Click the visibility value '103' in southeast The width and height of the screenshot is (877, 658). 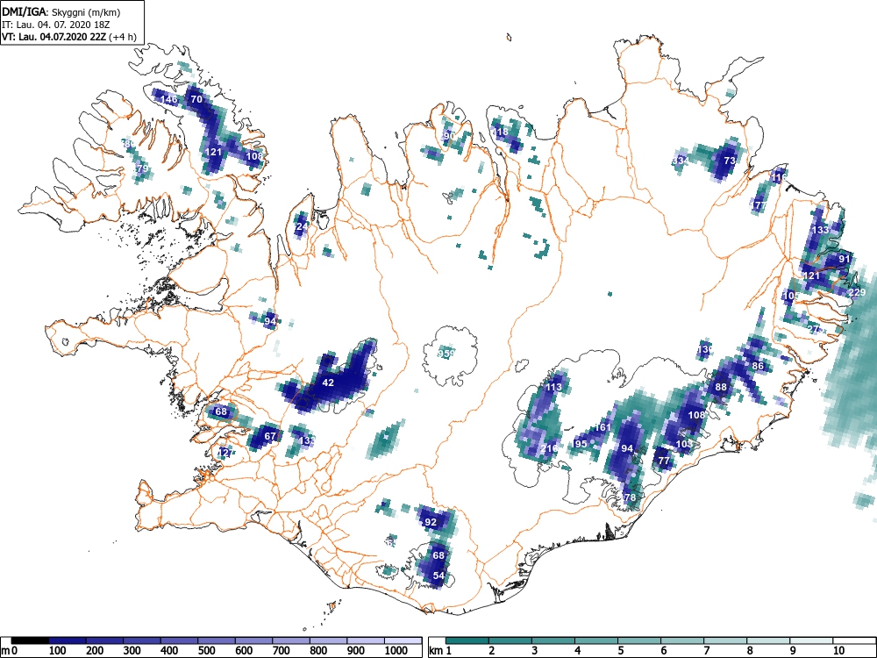pos(685,444)
